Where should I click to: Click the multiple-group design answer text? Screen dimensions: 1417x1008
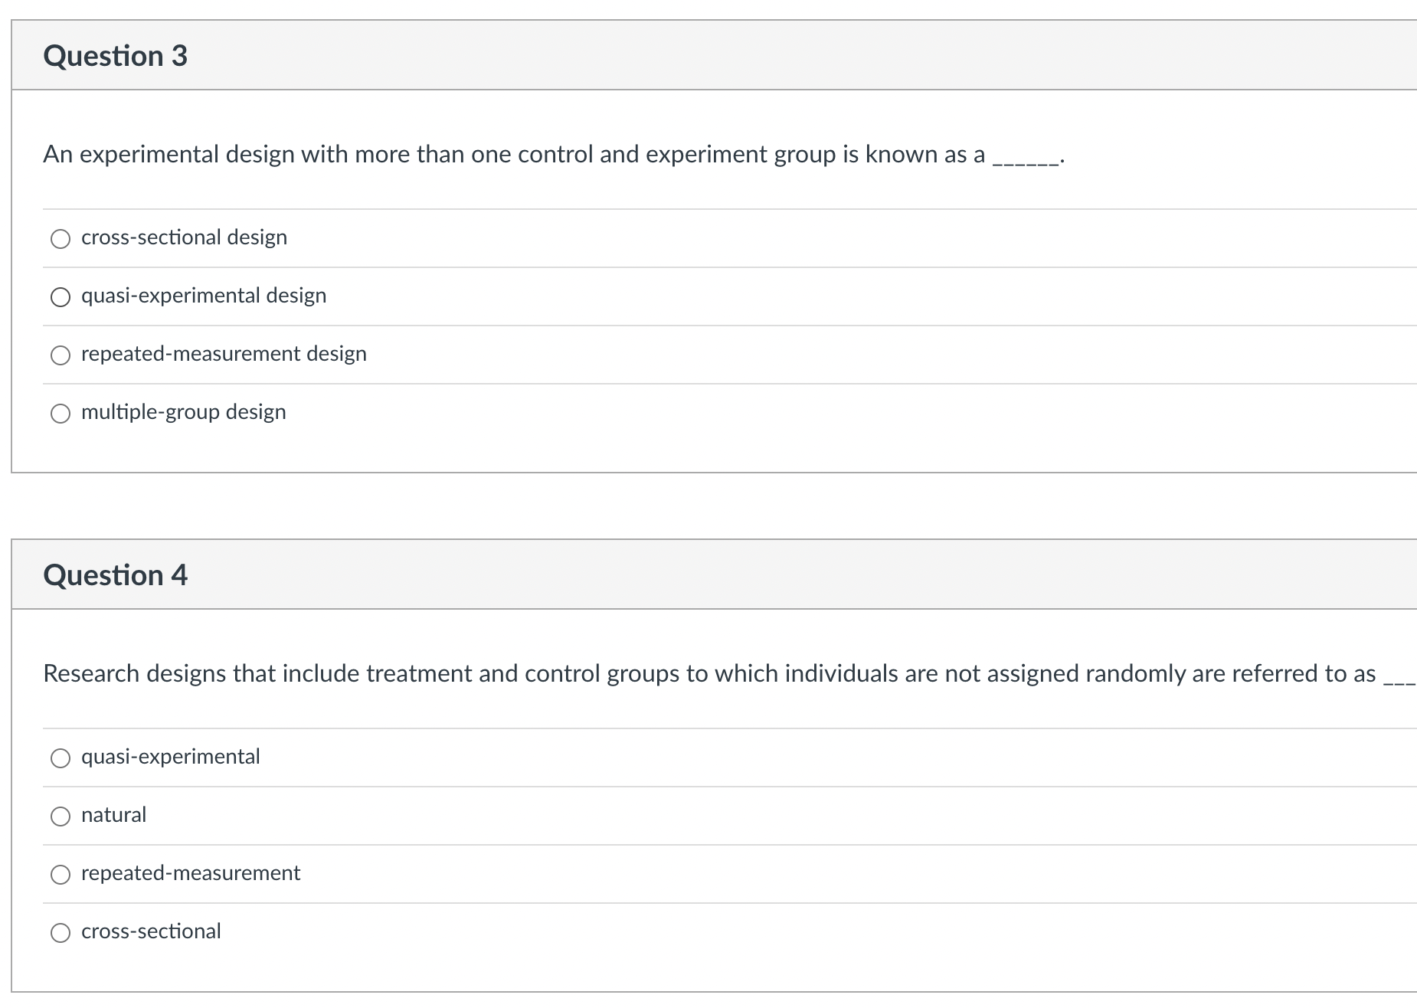[x=183, y=411]
